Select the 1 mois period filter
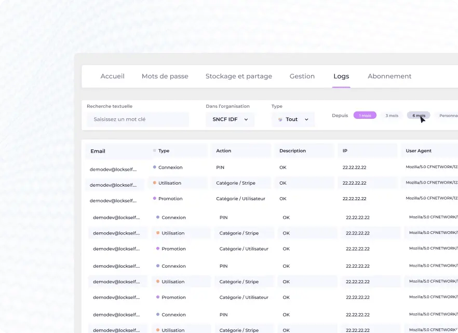The width and height of the screenshot is (458, 333). point(365,115)
